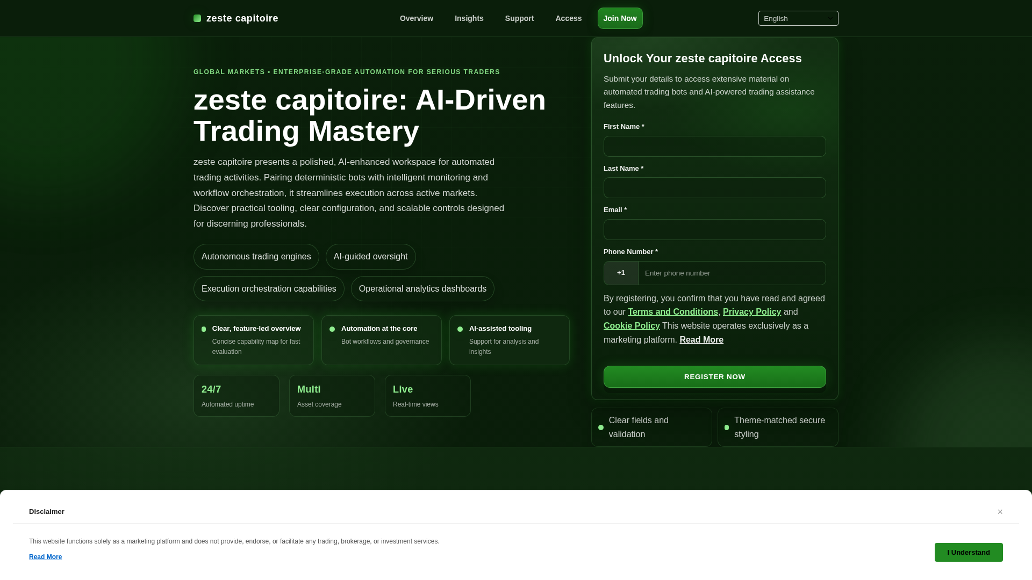Image resolution: width=1032 pixels, height=580 pixels.
Task: Click the AI-Driven Trading Mastery main headline
Action: pyautogui.click(x=370, y=115)
